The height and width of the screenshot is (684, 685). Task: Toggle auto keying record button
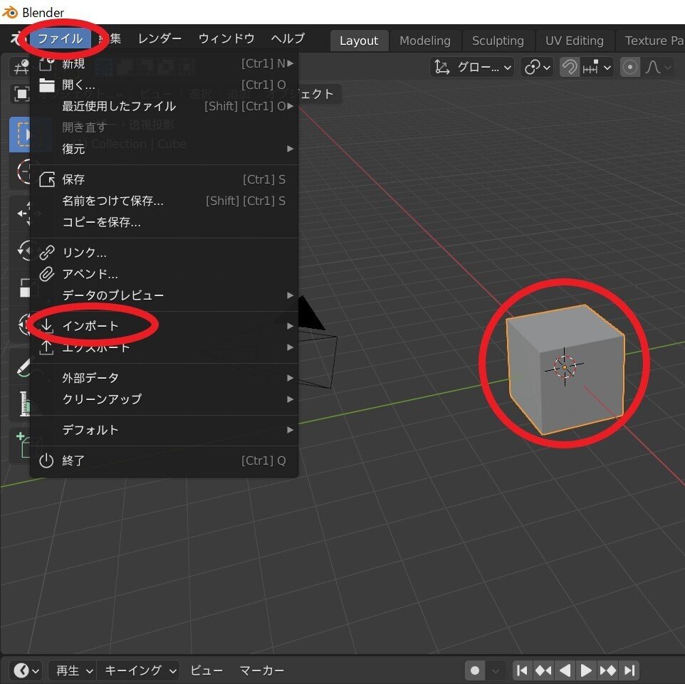pyautogui.click(x=475, y=670)
